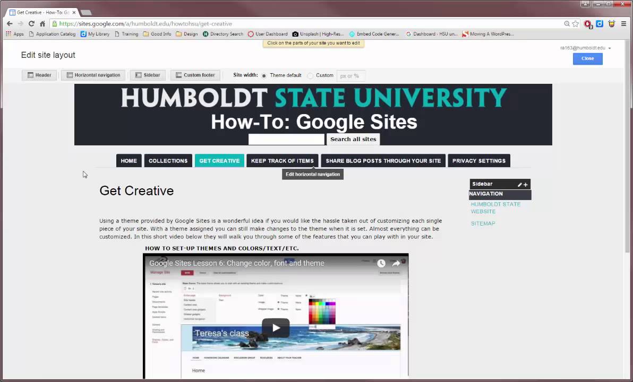This screenshot has height=382, width=633.
Task: Open the User Dashboard bookmark
Action: click(x=268, y=34)
